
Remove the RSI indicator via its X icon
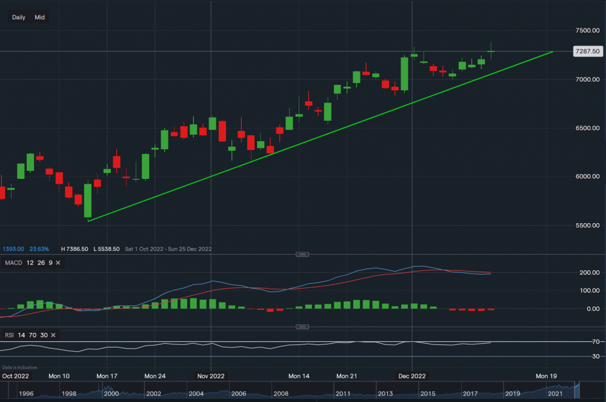52,335
